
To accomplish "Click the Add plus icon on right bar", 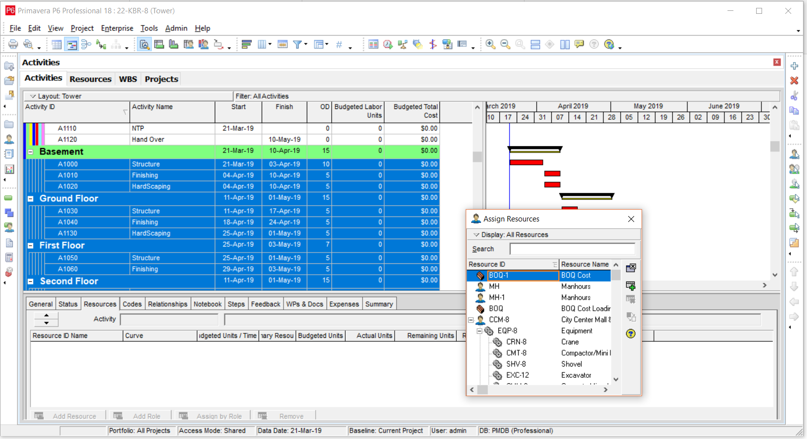I will click(794, 66).
